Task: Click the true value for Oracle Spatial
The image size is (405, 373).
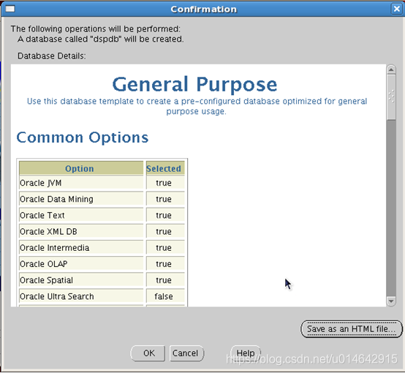Action: 164,280
